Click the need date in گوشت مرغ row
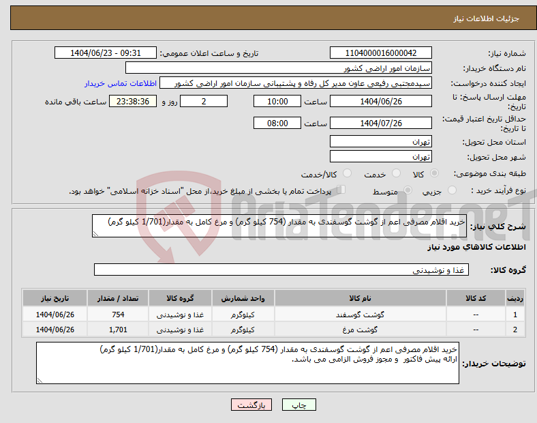The image size is (537, 423). pyautogui.click(x=55, y=330)
